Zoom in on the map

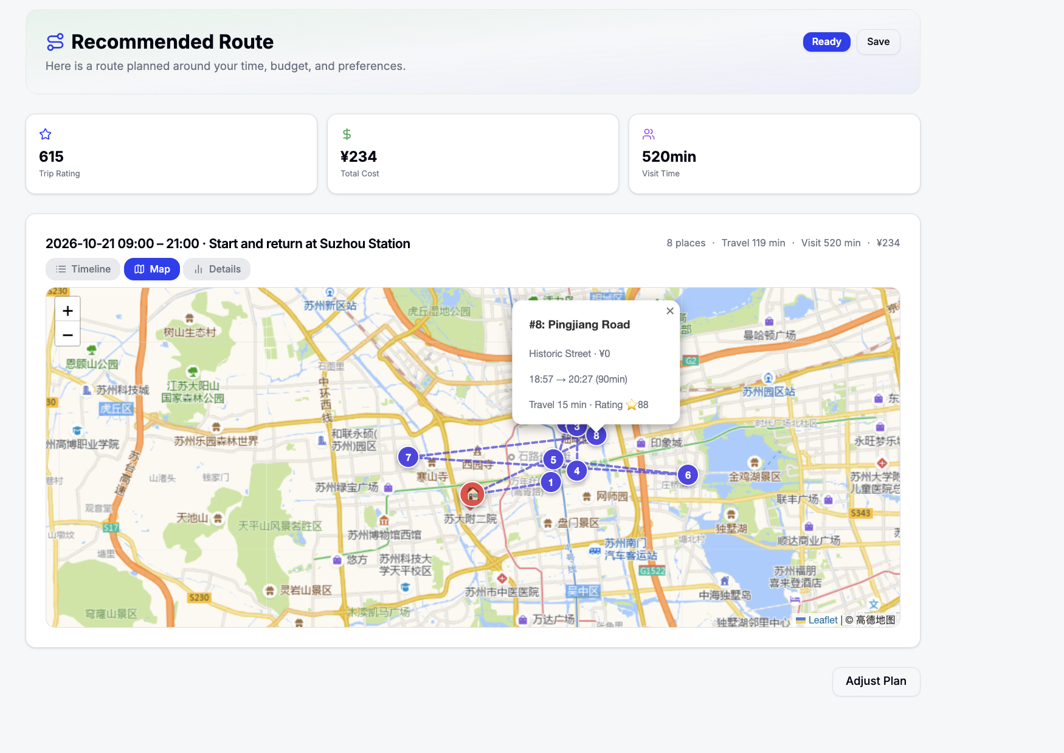coord(67,311)
